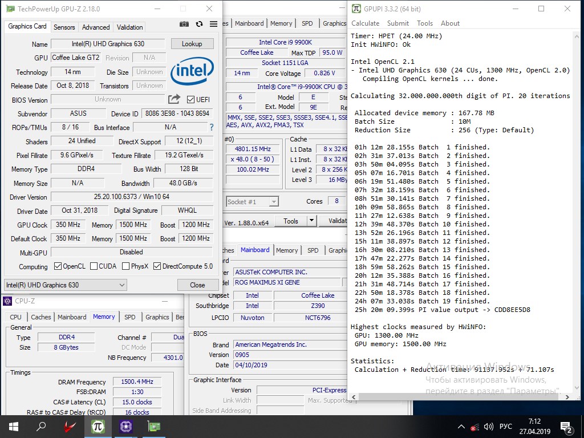This screenshot has width=584, height=438.
Task: Open the GPU selection dropdown in GPU-Z
Action: pos(65,285)
